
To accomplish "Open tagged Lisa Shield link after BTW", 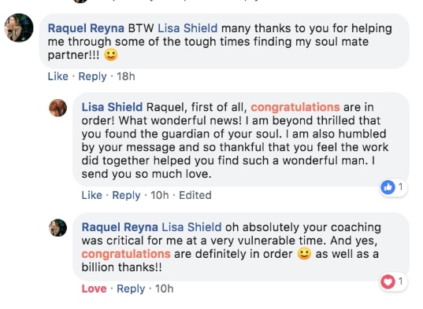I will pos(187,28).
